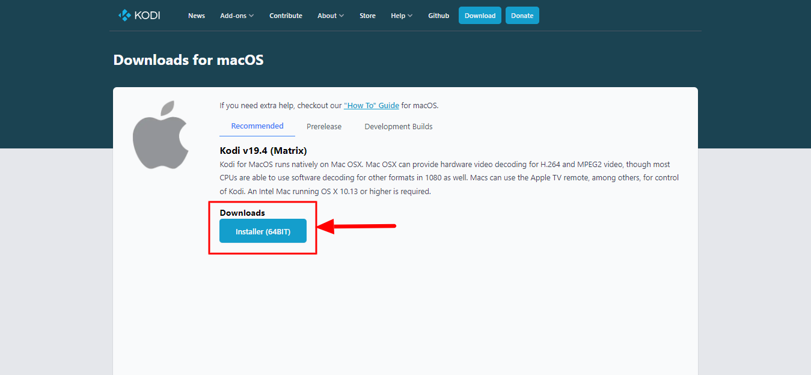The width and height of the screenshot is (811, 375).
Task: Open the "How To" Guide link
Action: pos(372,105)
